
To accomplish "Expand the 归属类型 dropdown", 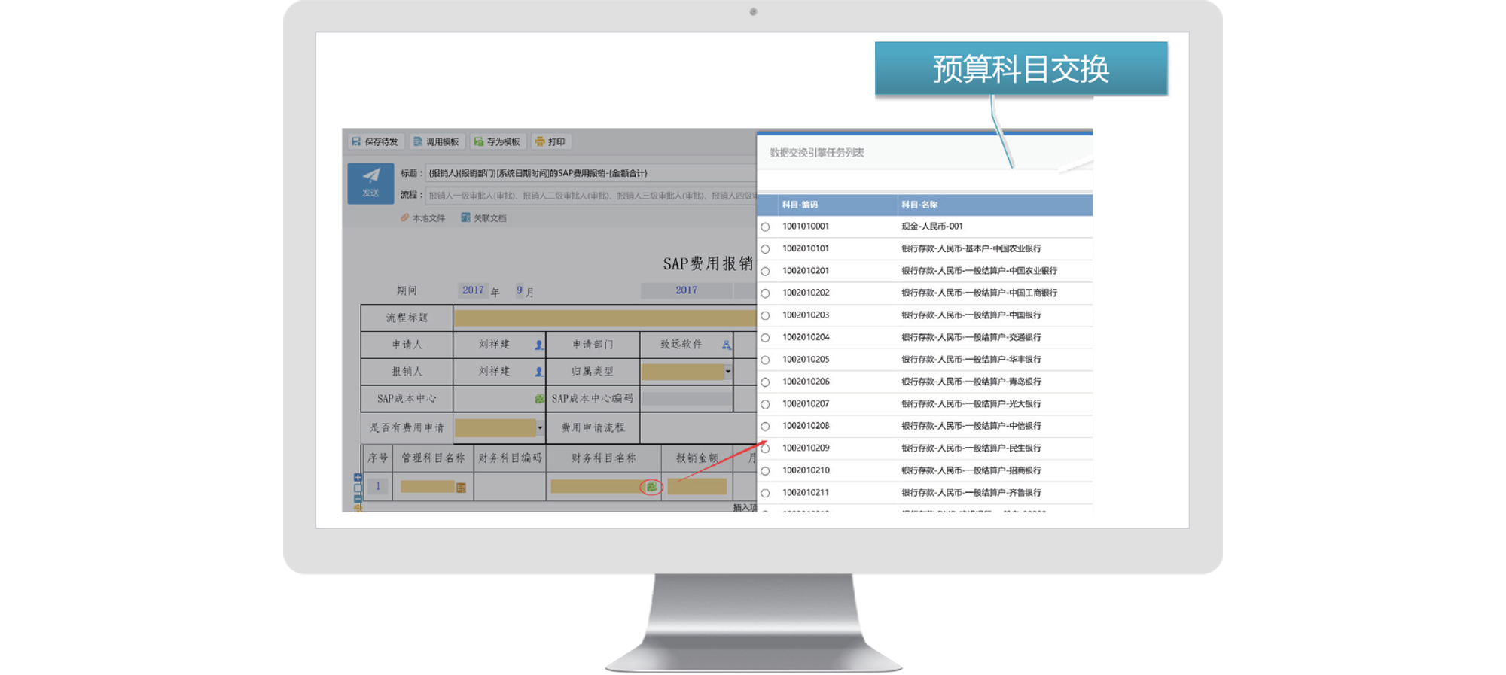I will coord(727,372).
